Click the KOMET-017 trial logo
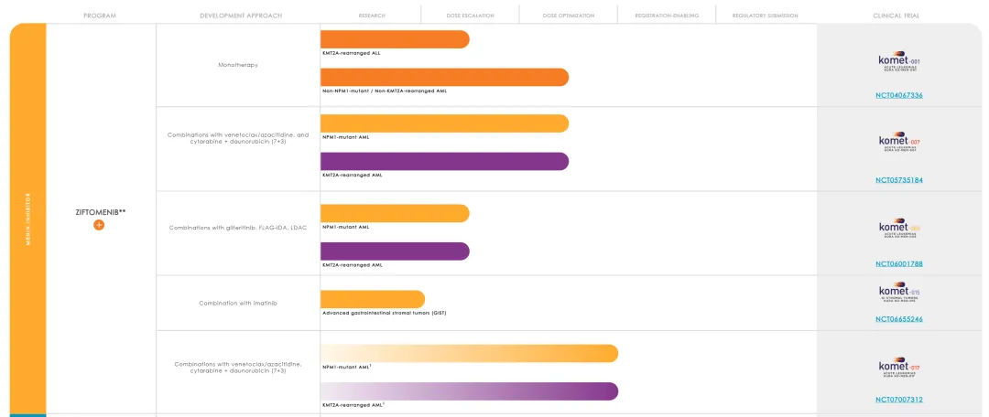Image resolution: width=989 pixels, height=417 pixels. point(898,370)
